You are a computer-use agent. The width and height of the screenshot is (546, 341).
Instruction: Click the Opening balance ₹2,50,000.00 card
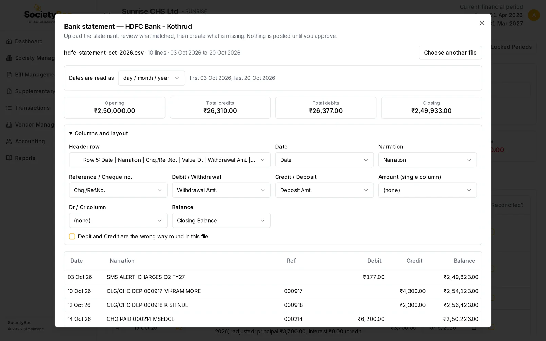coord(115,108)
